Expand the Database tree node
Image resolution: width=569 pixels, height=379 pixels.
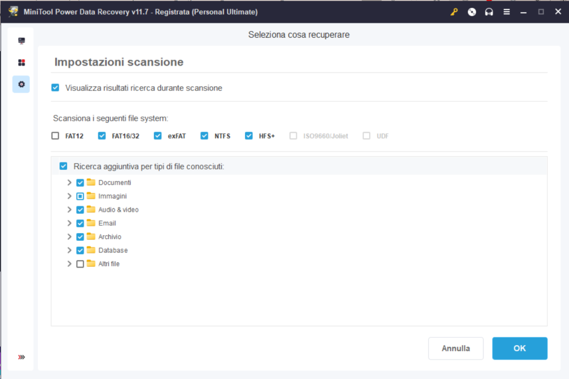pyautogui.click(x=69, y=250)
